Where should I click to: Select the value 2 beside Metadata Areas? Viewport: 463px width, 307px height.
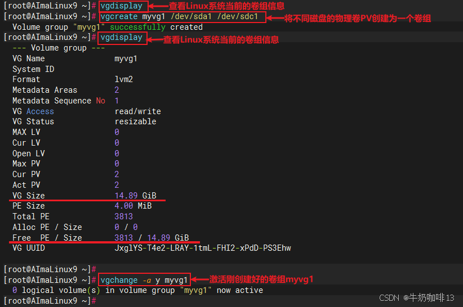pos(117,90)
